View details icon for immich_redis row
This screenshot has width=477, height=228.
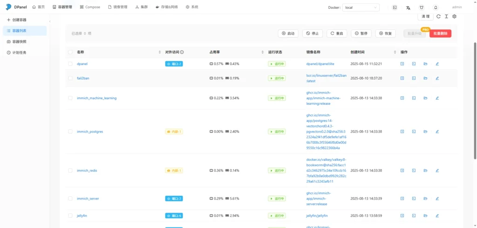point(402,171)
